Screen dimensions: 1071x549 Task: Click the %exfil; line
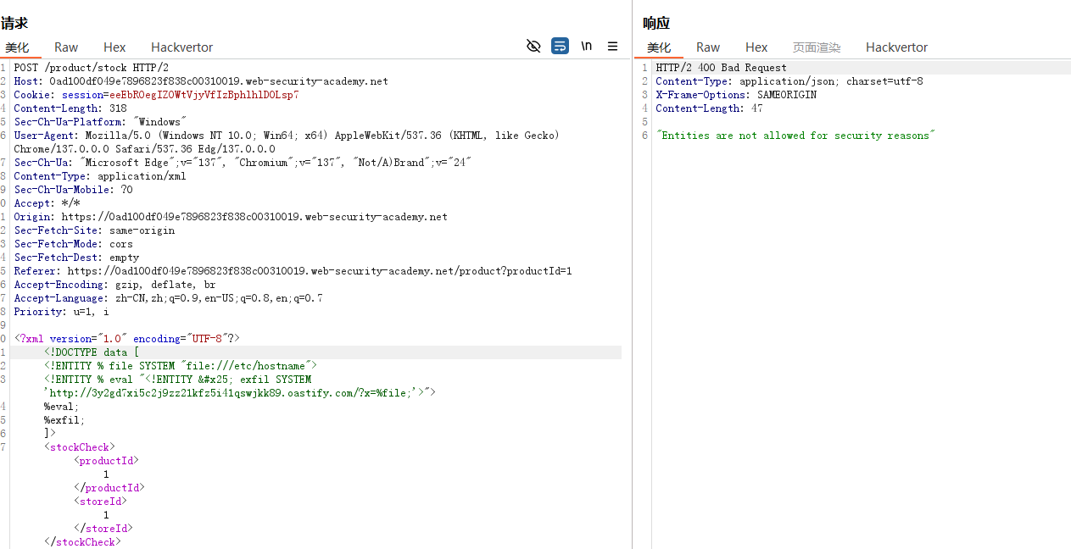[64, 420]
